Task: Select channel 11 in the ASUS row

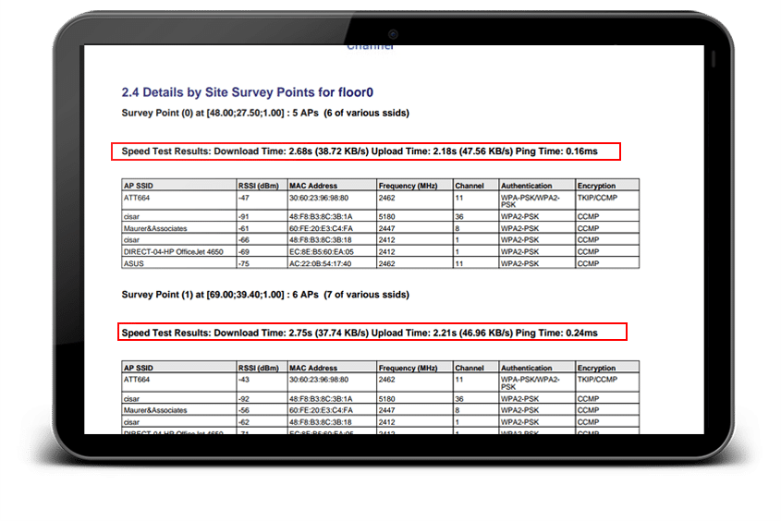Action: click(458, 264)
